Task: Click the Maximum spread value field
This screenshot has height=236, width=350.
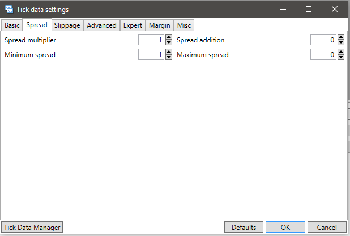Action: point(323,54)
